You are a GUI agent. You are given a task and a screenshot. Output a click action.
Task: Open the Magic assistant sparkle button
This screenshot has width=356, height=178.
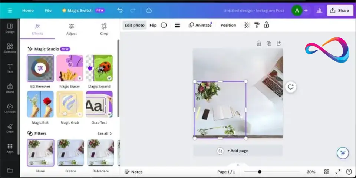[x=343, y=153]
